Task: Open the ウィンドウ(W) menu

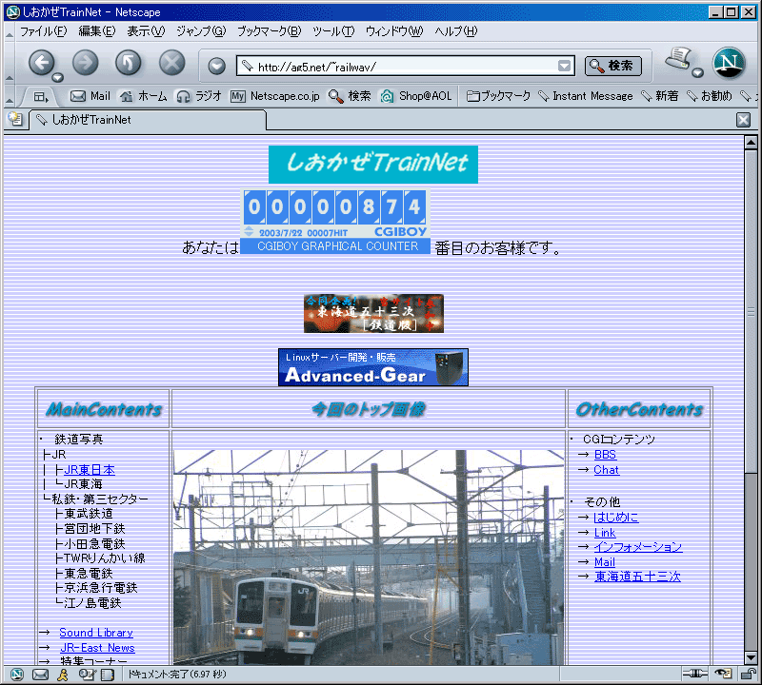Action: [394, 31]
